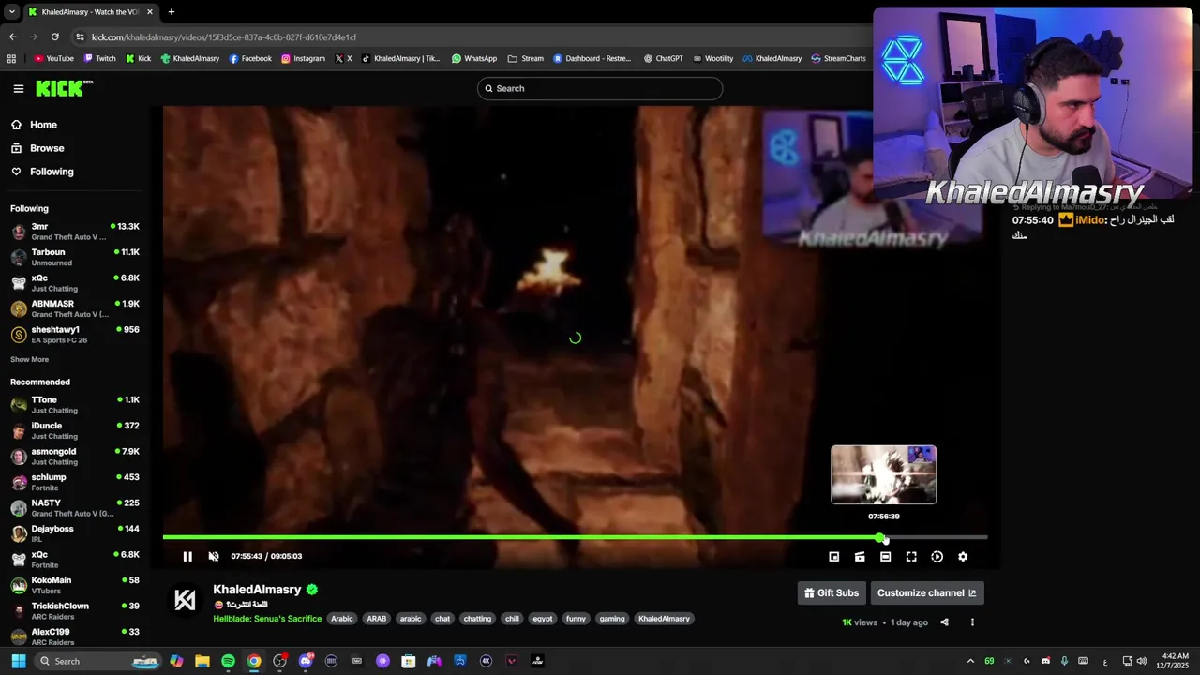
Task: Open Hellblade: Senua's Sacrifice category link
Action: tap(267, 619)
